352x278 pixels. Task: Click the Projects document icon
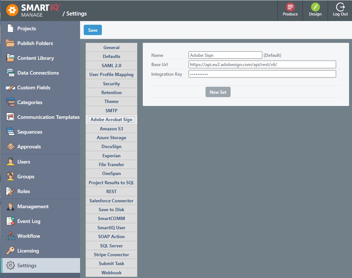tap(10, 28)
